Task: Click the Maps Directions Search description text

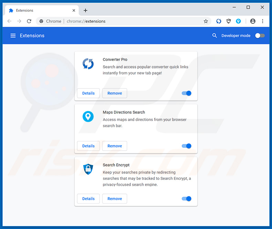Action: [145, 122]
